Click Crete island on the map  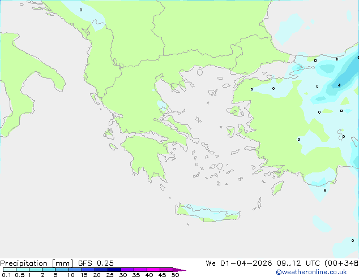point(207,213)
